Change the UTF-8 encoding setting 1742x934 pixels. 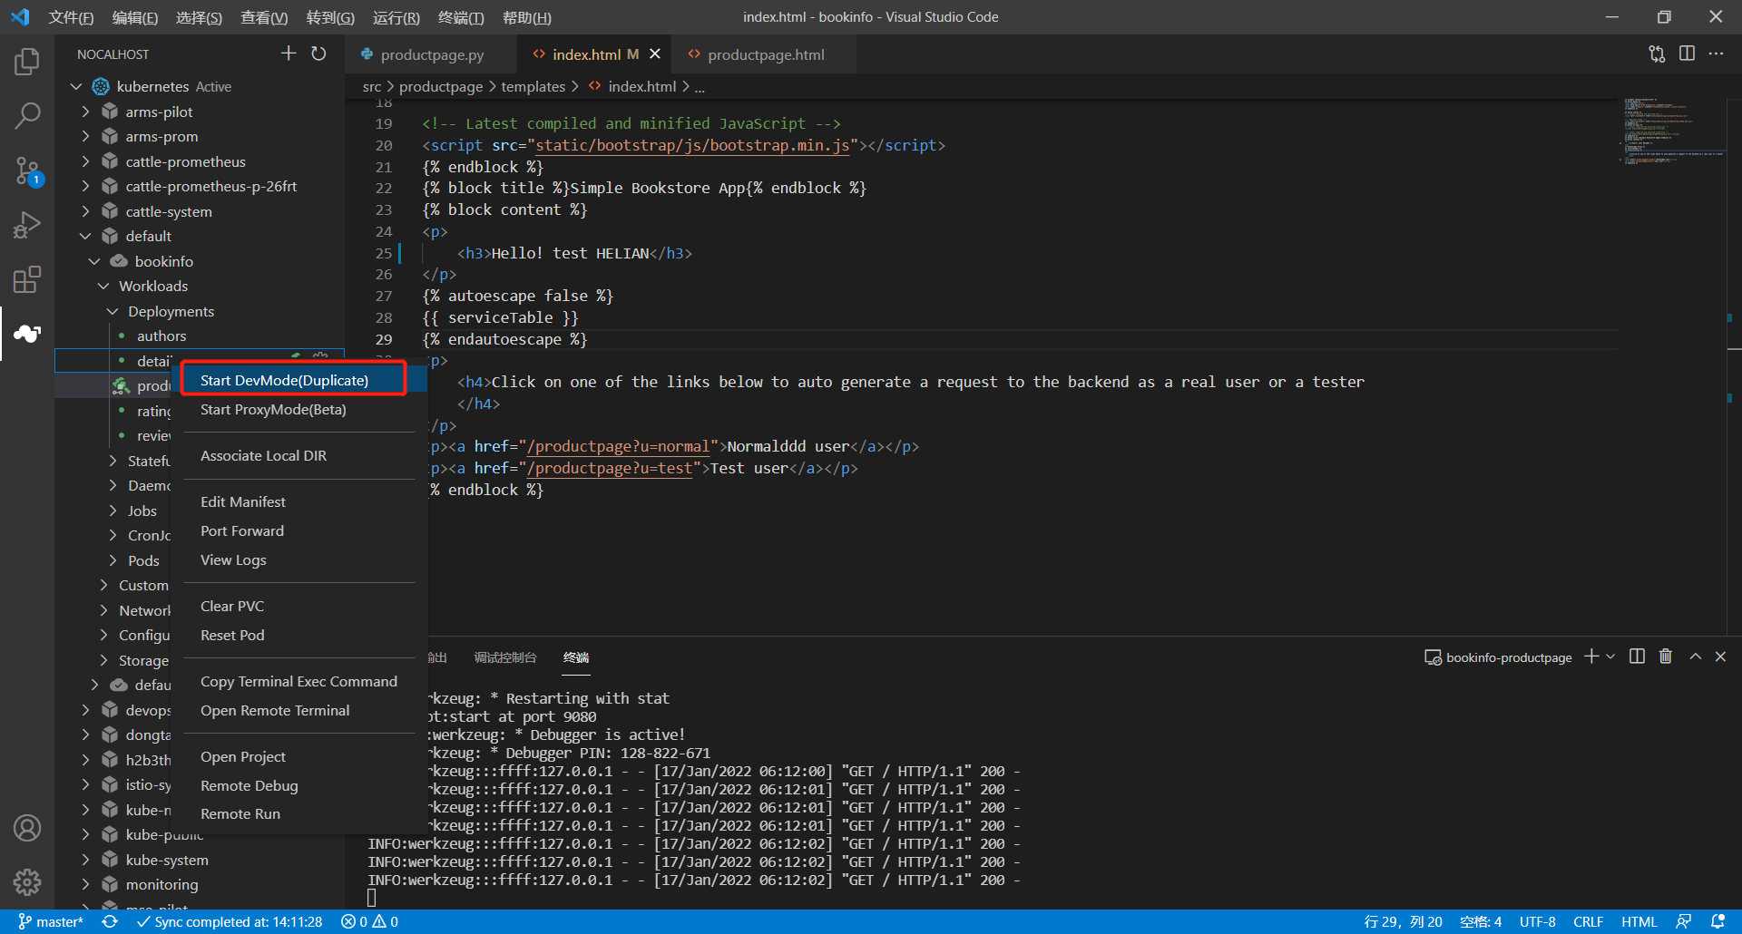pos(1537,921)
